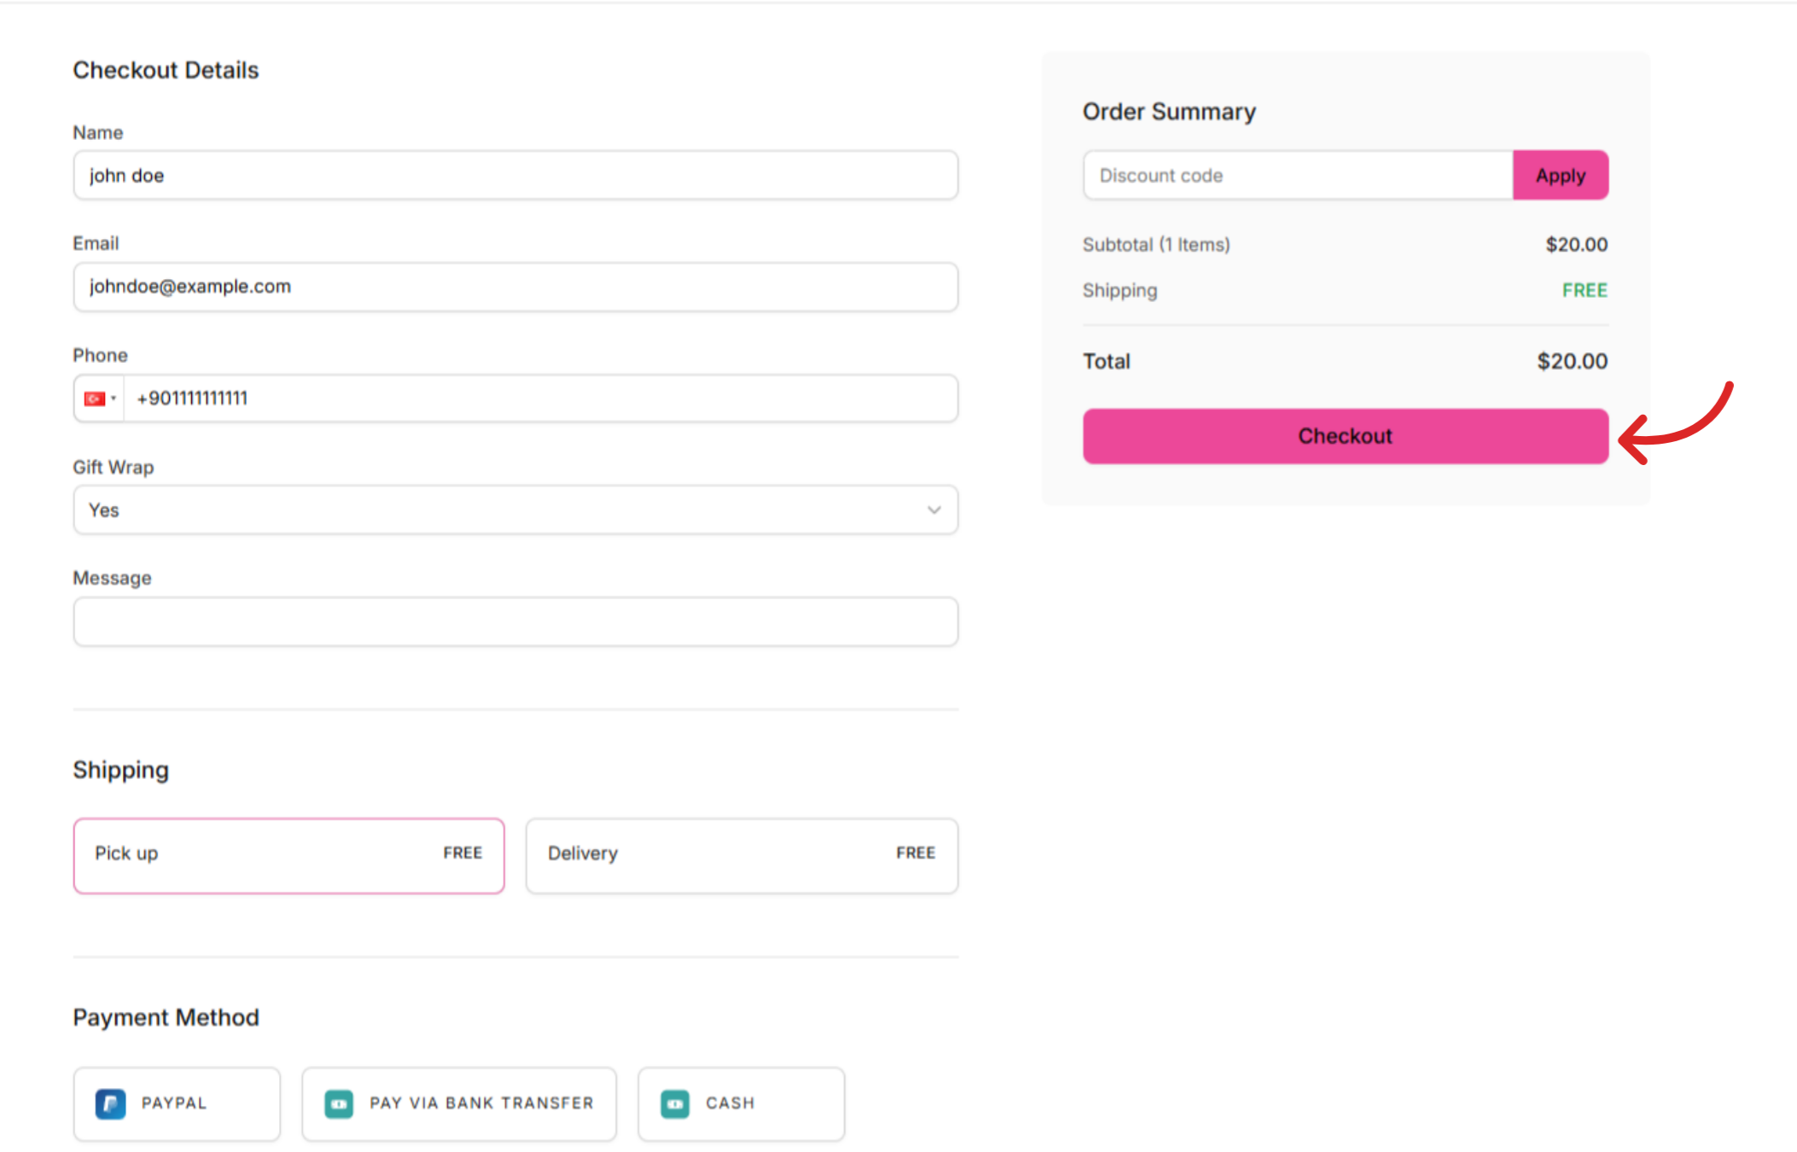Image resolution: width=1797 pixels, height=1152 pixels.
Task: Click the PayPal logo icon
Action: click(110, 1103)
